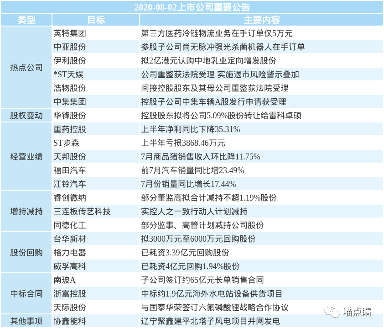Image resolution: width=384 pixels, height=329 pixels.
Task: Select the 类型 column header
Action: 26,20
